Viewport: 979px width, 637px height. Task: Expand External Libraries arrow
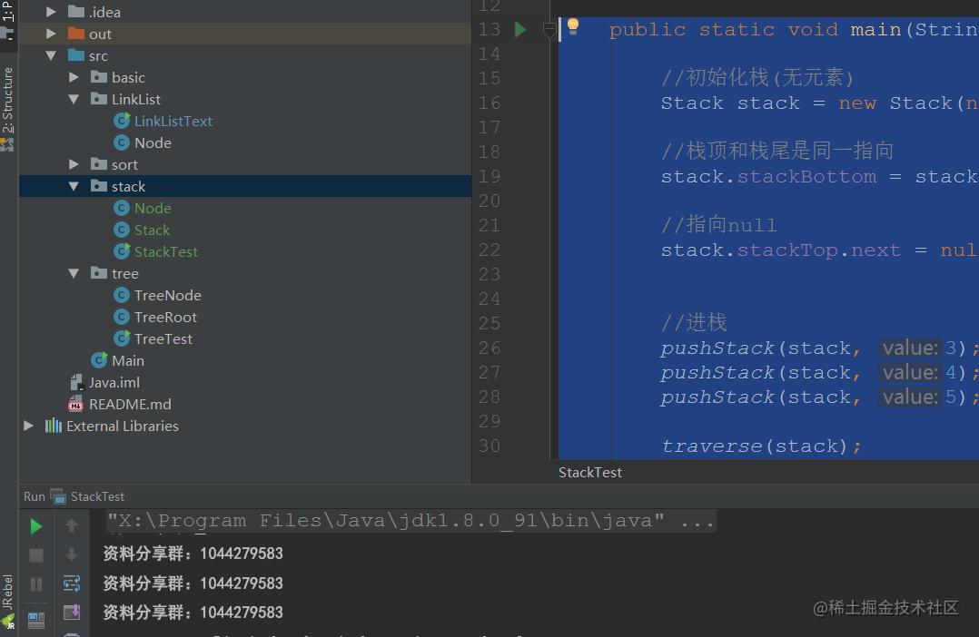coord(29,426)
